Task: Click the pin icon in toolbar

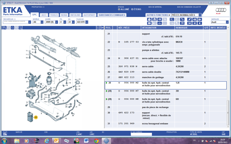Action: (x=189, y=19)
